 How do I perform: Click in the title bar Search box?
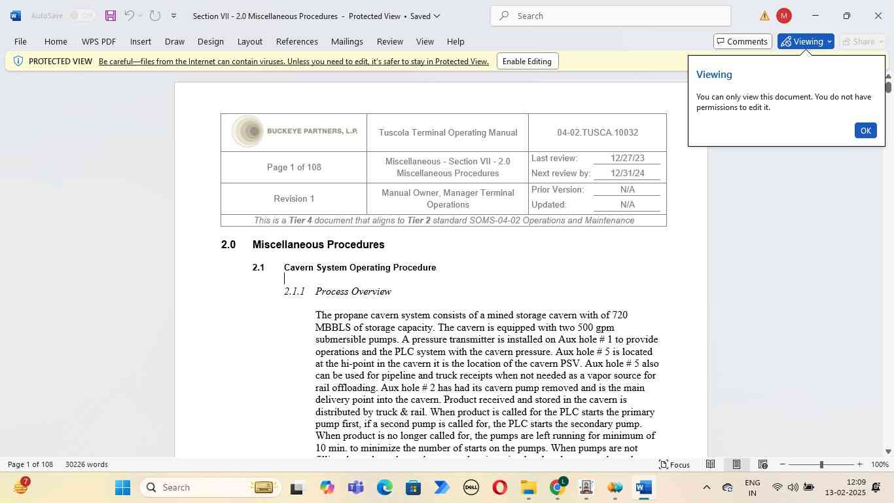[x=611, y=16]
